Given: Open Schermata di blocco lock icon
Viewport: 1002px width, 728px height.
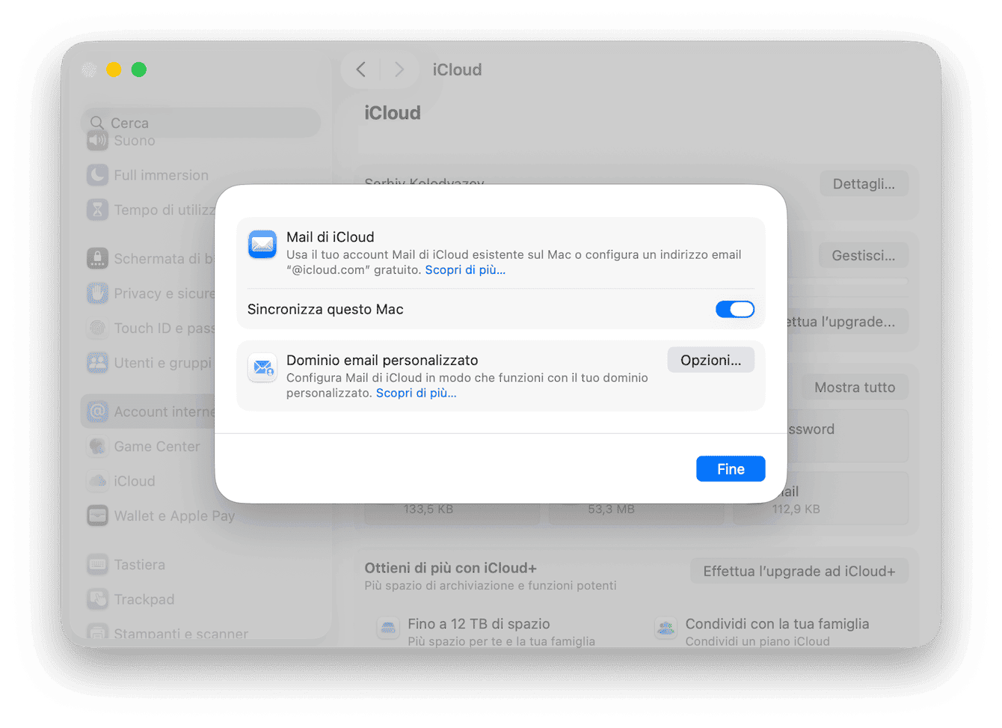Looking at the screenshot, I should pyautogui.click(x=97, y=258).
